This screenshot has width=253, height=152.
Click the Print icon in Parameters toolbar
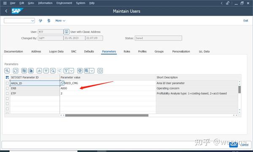pos(80,71)
